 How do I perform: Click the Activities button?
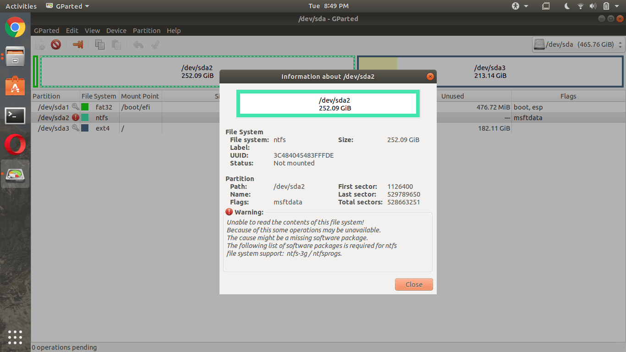(x=21, y=6)
